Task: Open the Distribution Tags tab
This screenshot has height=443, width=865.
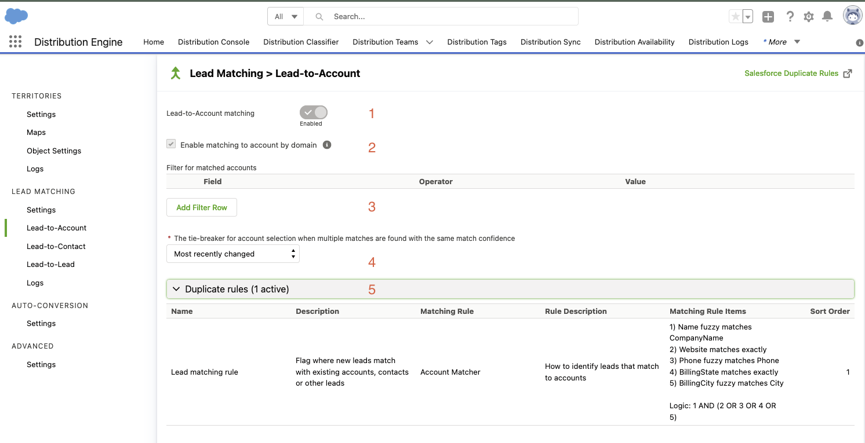Action: (477, 42)
